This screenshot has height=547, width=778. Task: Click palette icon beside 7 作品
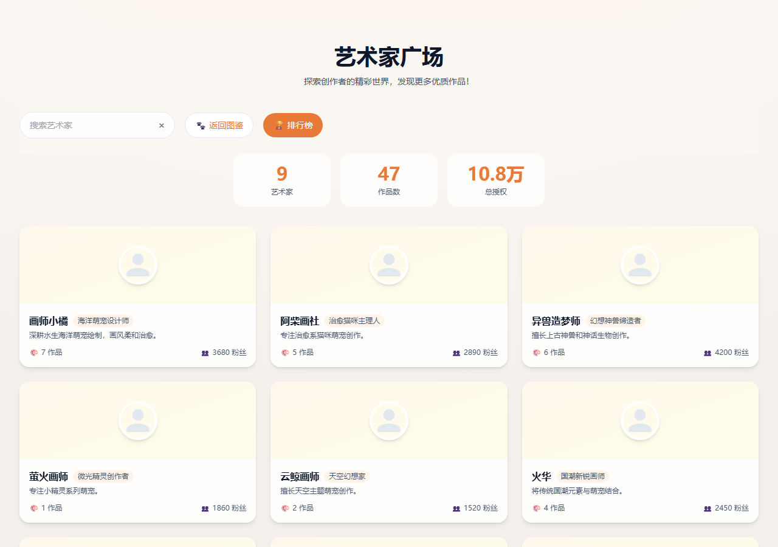coord(34,353)
